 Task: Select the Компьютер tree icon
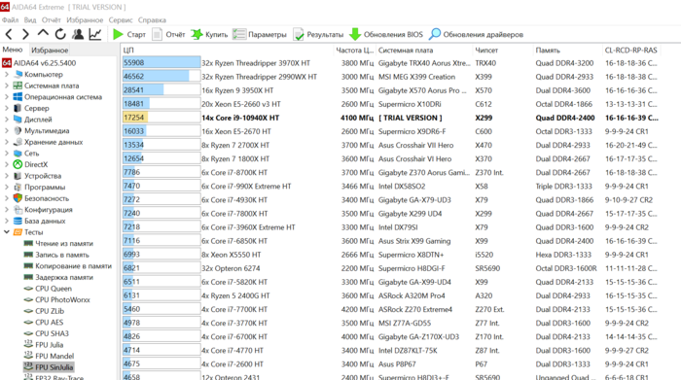18,74
